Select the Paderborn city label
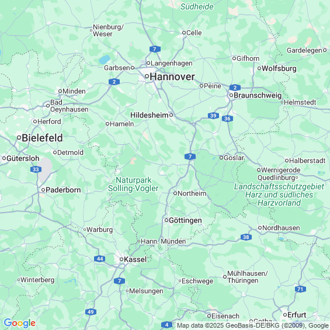Screen dimensions: 330x330 pos(63,190)
